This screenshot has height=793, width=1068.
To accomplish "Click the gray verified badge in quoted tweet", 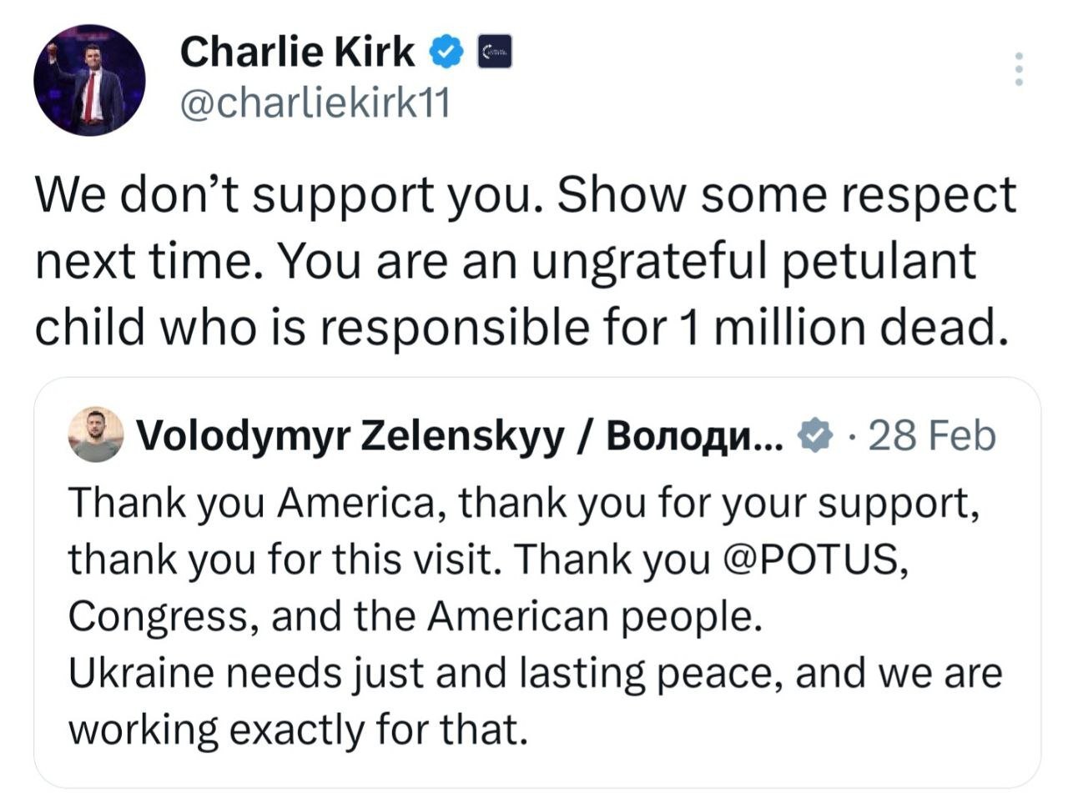I will [x=816, y=435].
